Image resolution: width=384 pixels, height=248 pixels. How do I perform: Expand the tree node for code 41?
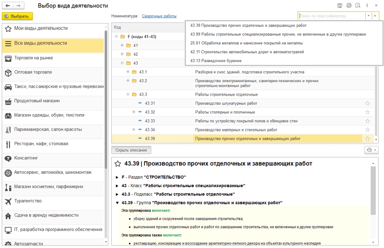click(122, 45)
